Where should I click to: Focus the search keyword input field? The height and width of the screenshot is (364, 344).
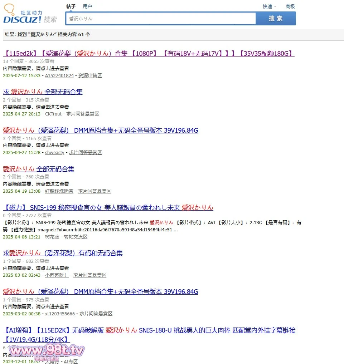click(160, 19)
